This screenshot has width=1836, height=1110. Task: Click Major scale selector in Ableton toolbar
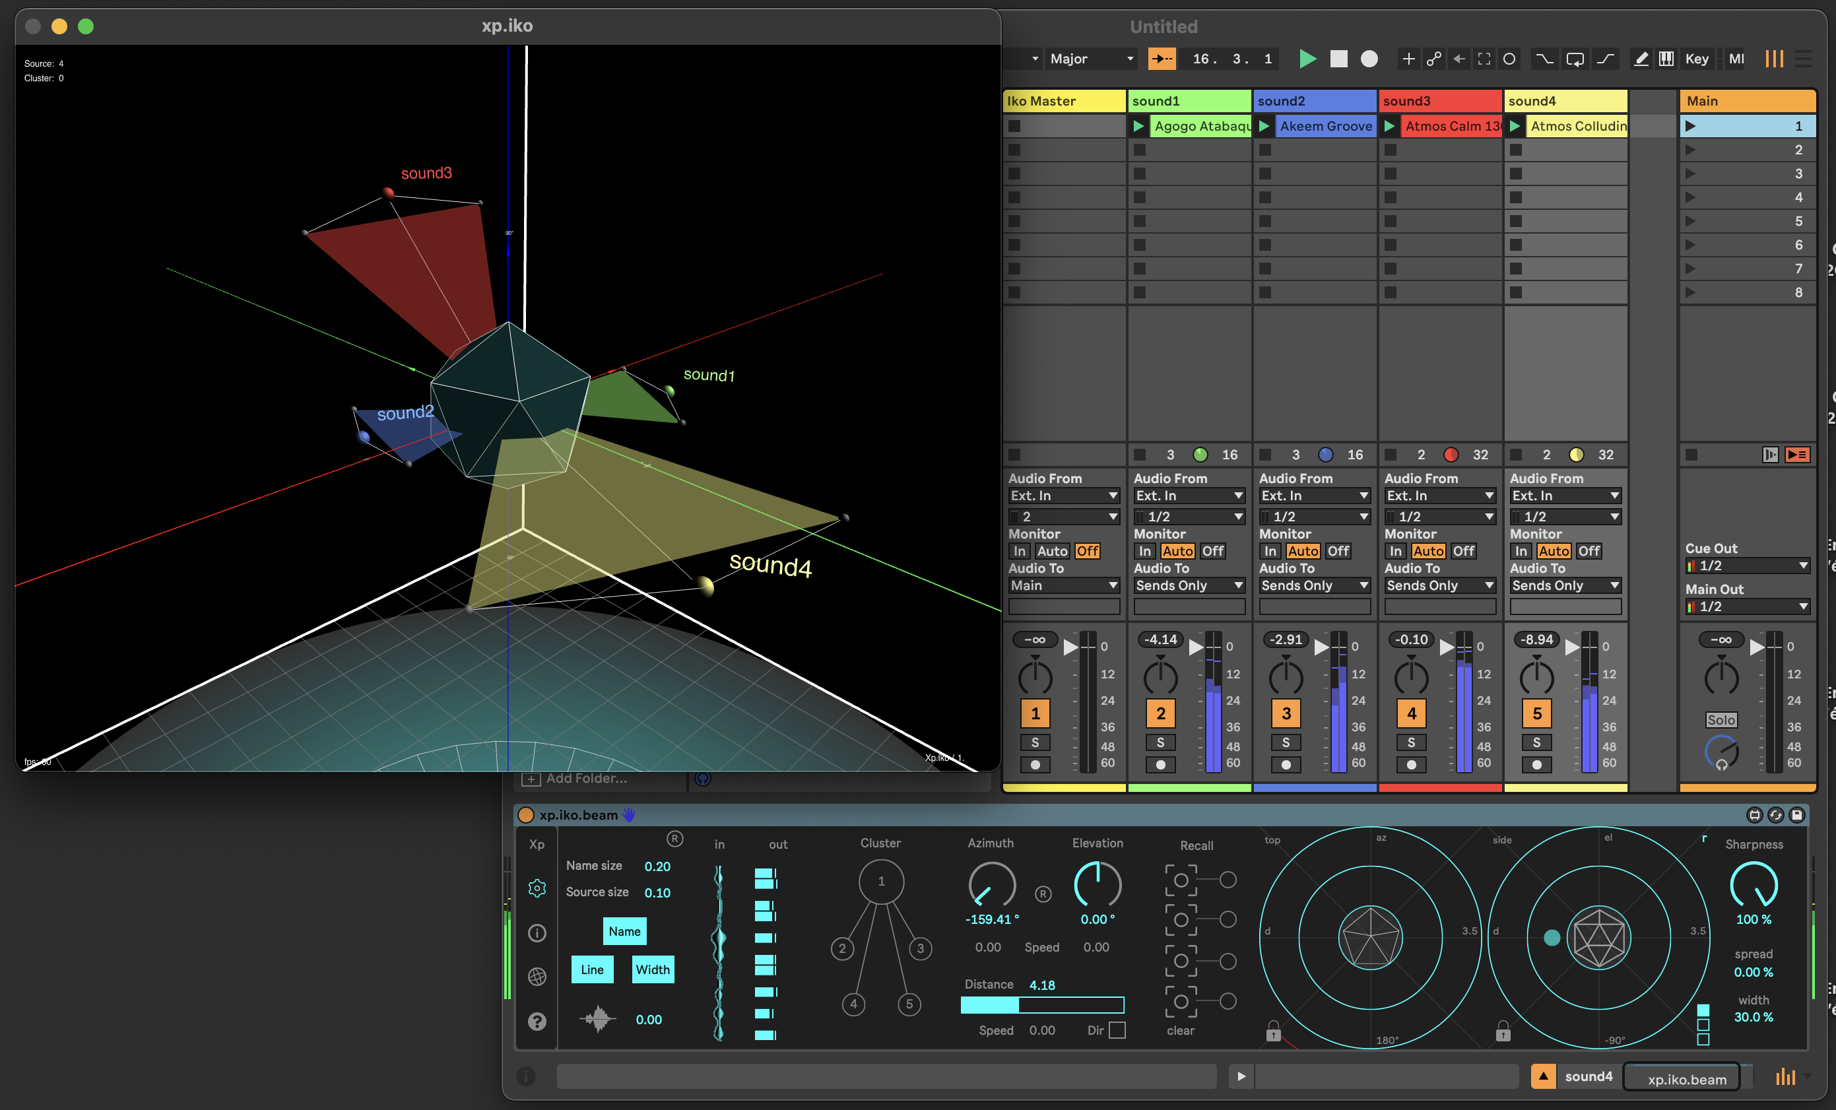(1091, 59)
